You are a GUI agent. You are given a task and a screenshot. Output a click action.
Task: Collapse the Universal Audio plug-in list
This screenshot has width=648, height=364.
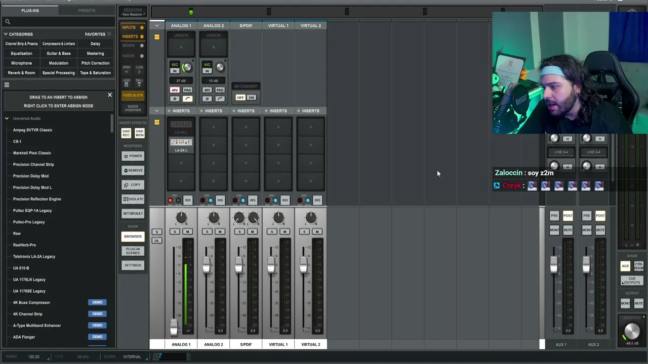pos(7,118)
